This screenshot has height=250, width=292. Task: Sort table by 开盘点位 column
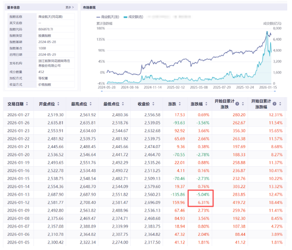click(58, 104)
